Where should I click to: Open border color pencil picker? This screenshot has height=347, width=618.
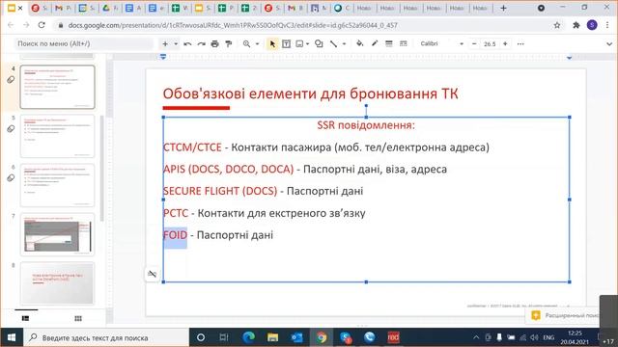(x=375, y=43)
